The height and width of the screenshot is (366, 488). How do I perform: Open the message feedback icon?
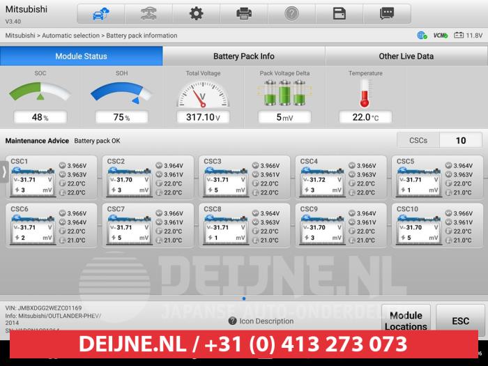tap(387, 14)
